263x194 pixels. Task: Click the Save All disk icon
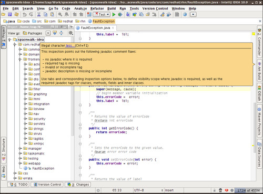click(x=10, y=14)
